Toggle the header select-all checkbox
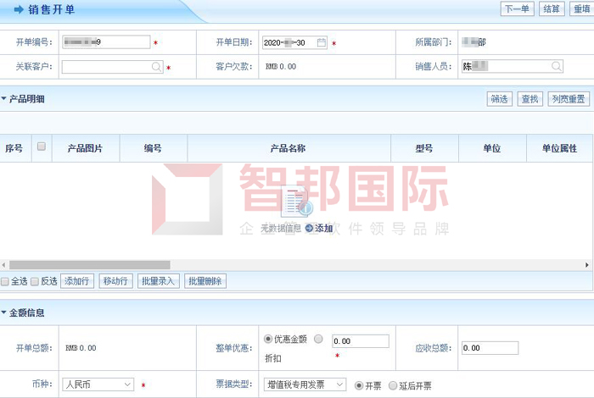Viewport: 594px width, 398px height. [x=42, y=146]
